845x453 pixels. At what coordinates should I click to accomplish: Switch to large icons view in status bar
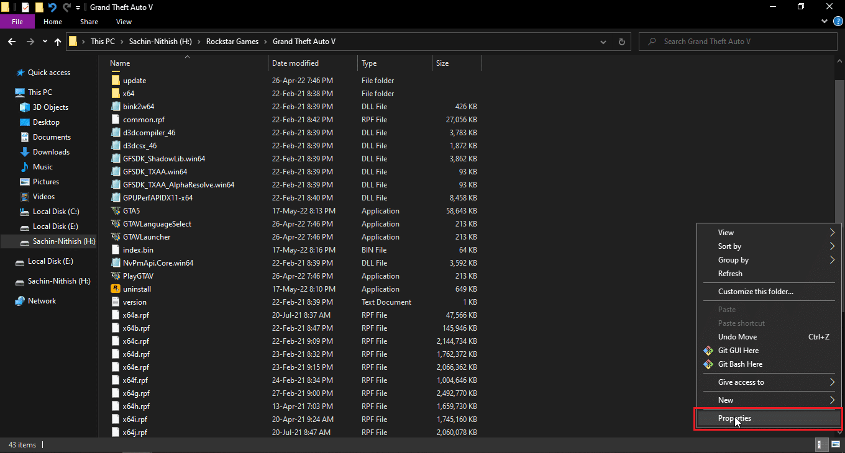click(836, 444)
